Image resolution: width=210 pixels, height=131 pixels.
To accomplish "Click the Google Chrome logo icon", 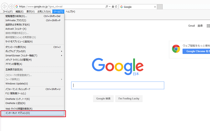I will coord(176,49).
